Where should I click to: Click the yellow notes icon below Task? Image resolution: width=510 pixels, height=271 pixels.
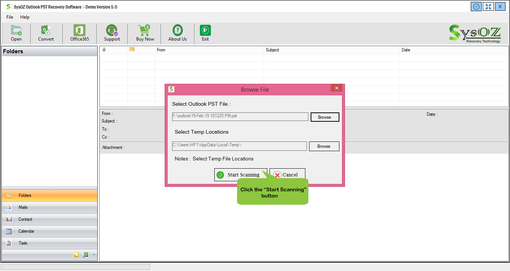[76, 255]
